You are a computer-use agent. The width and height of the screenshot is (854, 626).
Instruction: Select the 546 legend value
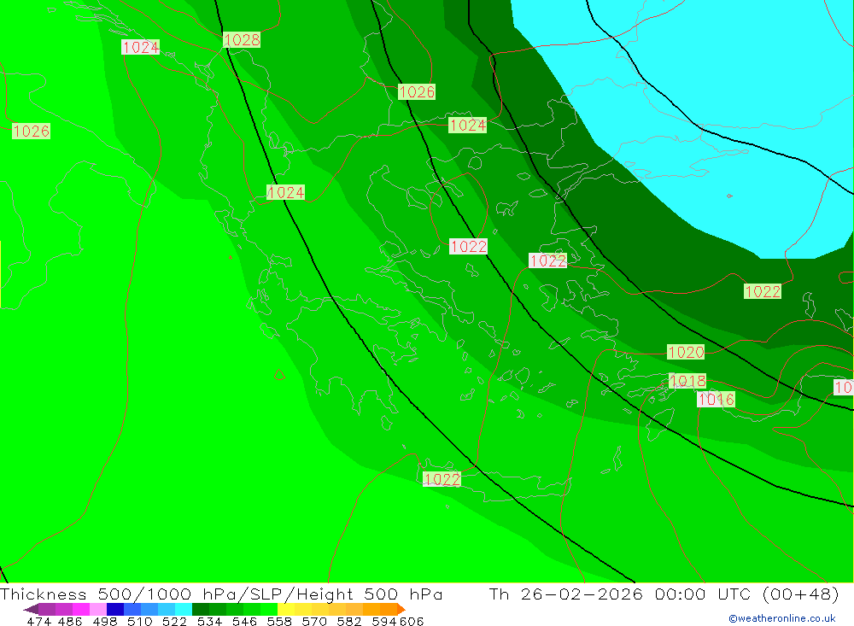pyautogui.click(x=244, y=622)
